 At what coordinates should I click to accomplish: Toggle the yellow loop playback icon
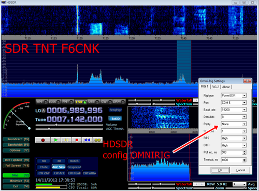point(97,140)
